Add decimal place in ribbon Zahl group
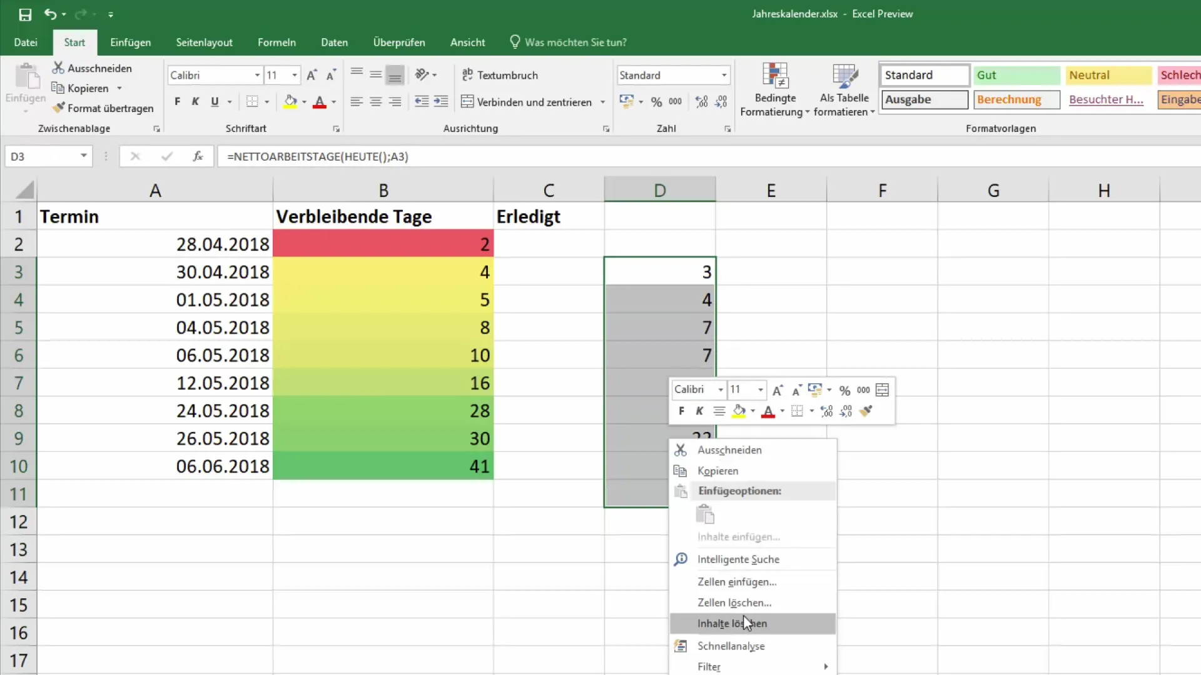The image size is (1201, 675). click(x=702, y=101)
